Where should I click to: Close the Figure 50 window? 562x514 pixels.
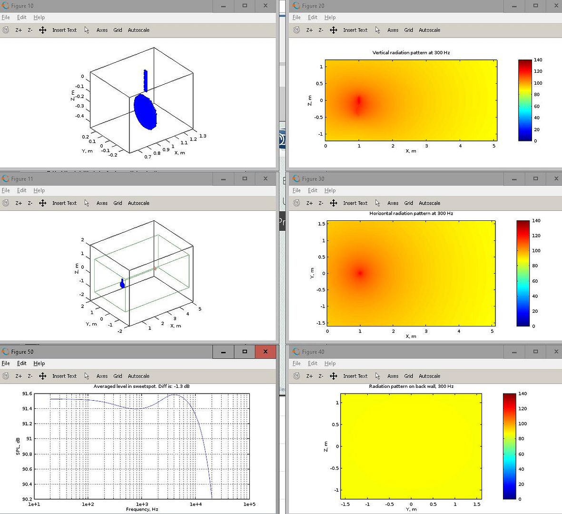265,352
